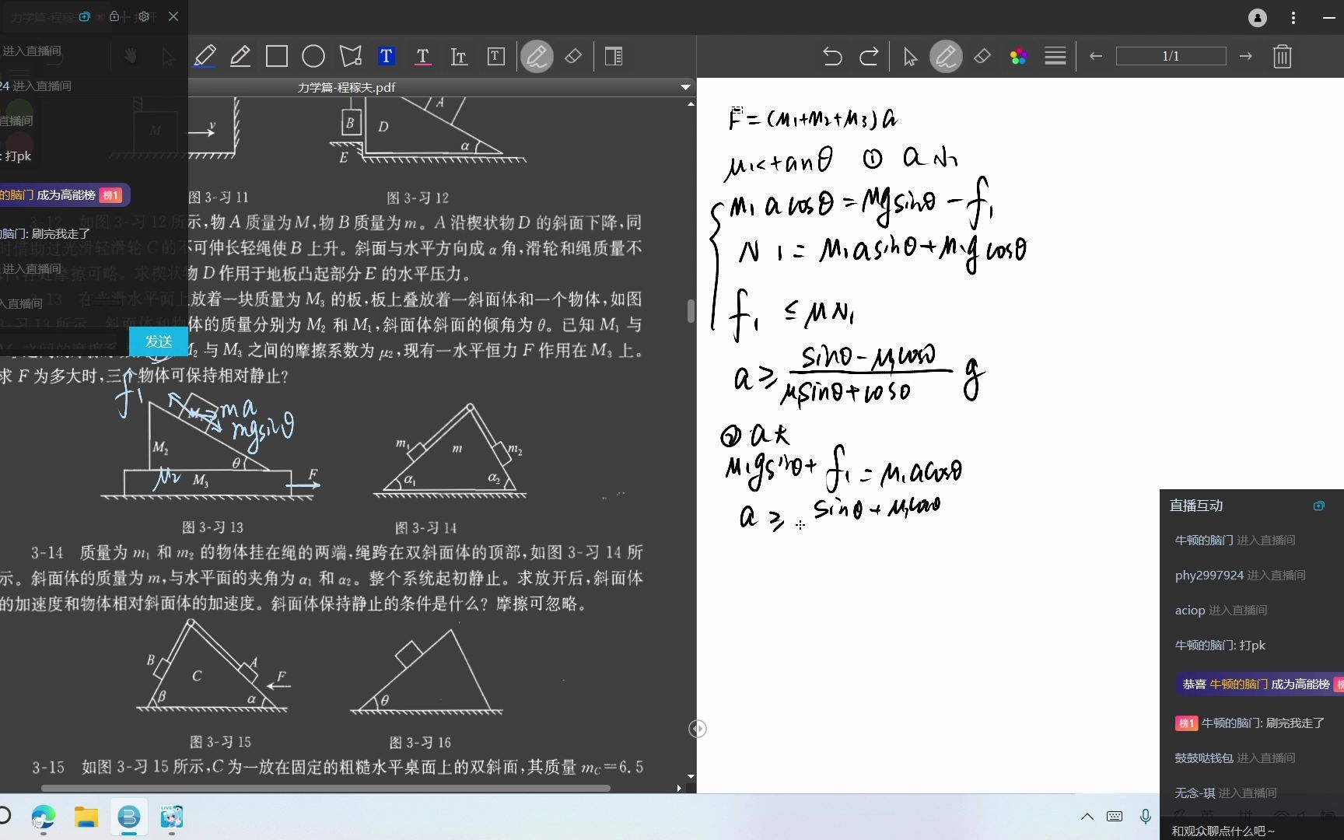The image size is (1344, 840).
Task: Click username aciop in chat
Action: pyautogui.click(x=1190, y=611)
